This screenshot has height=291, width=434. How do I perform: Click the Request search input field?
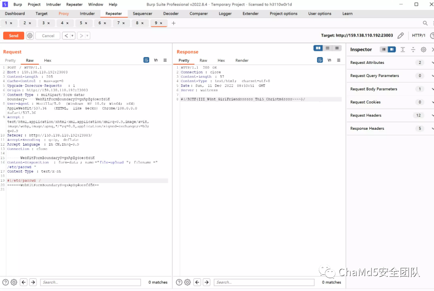(91, 283)
